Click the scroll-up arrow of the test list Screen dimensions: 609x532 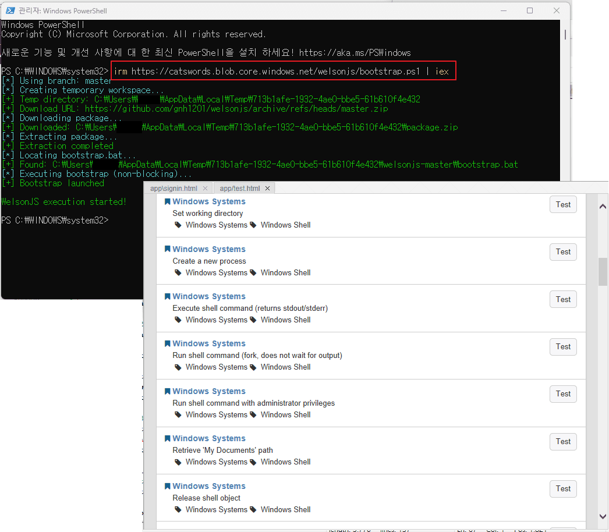(603, 206)
